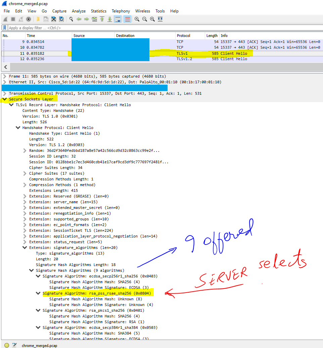This screenshot has height=348, width=323.
Task: Click the Capture Options gear icon
Action: click(x=29, y=19)
